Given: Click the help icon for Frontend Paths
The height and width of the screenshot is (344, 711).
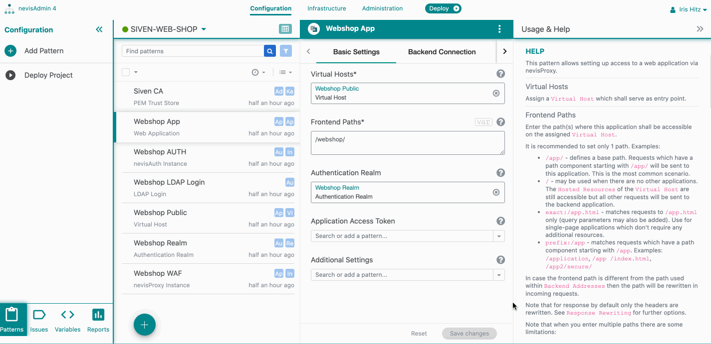Looking at the screenshot, I should tap(500, 122).
